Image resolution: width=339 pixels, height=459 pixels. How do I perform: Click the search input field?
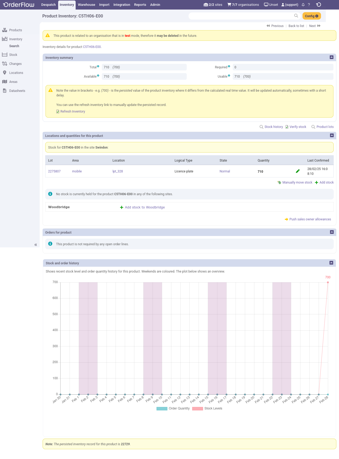pyautogui.click(x=241, y=16)
